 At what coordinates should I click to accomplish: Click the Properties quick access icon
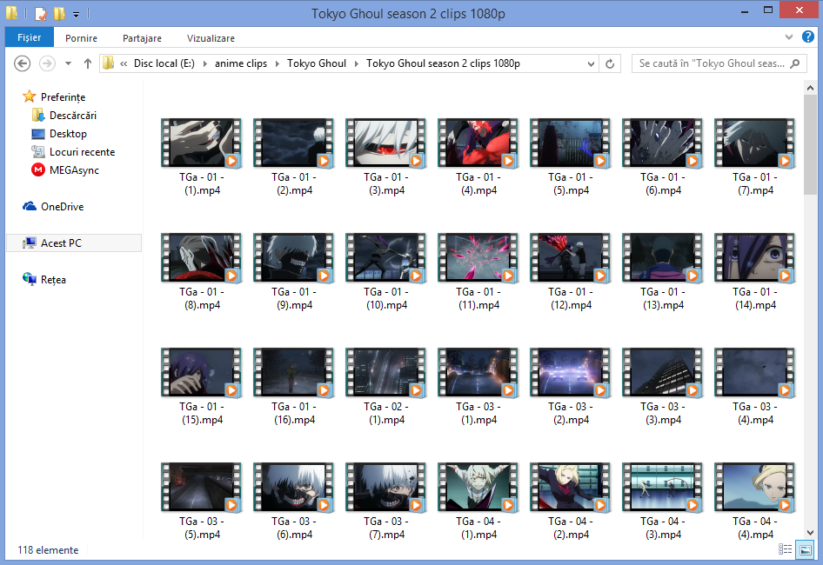[41, 14]
